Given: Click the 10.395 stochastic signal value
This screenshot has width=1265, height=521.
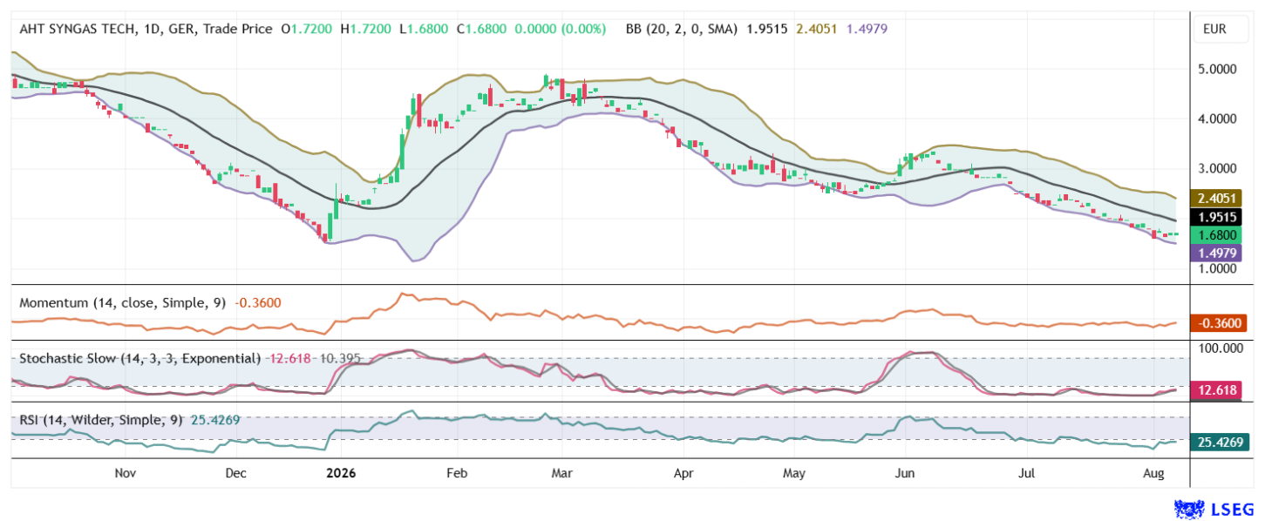Looking at the screenshot, I should pyautogui.click(x=340, y=358).
